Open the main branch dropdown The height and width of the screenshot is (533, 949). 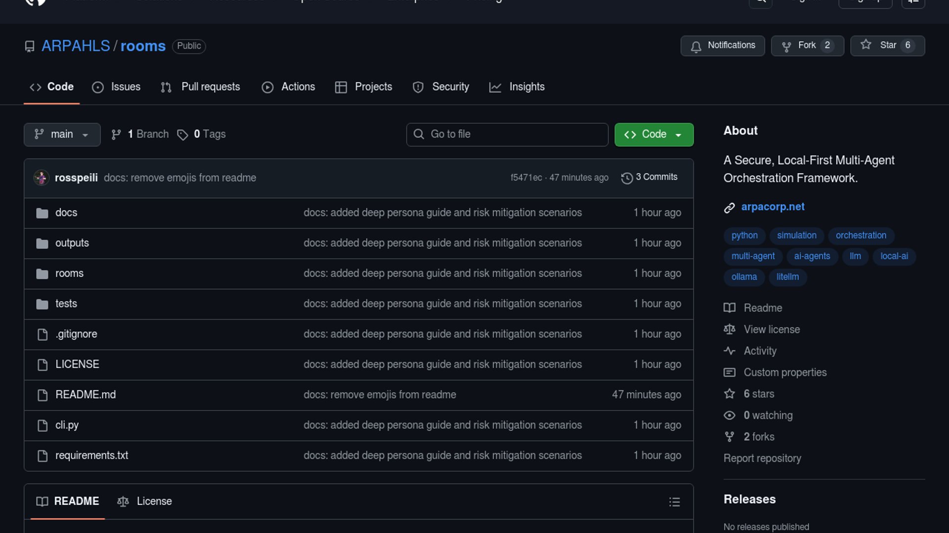pos(62,134)
